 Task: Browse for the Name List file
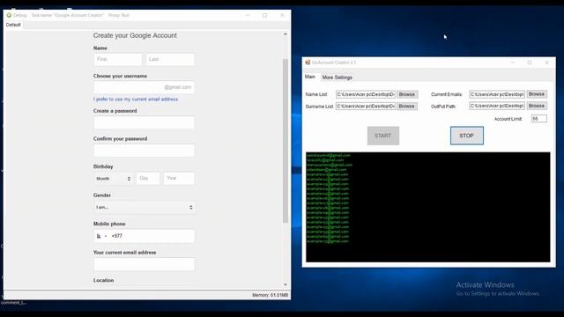[407, 94]
